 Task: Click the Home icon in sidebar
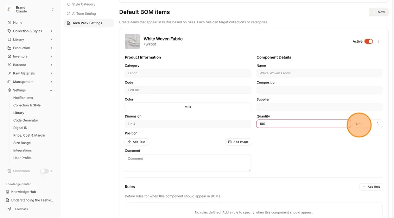tap(9, 23)
